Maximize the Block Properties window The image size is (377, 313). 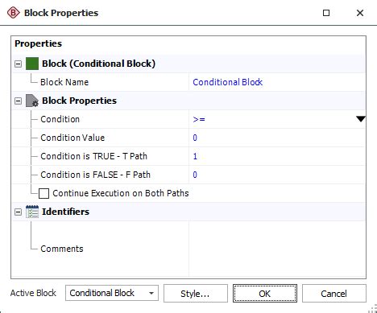tap(326, 13)
